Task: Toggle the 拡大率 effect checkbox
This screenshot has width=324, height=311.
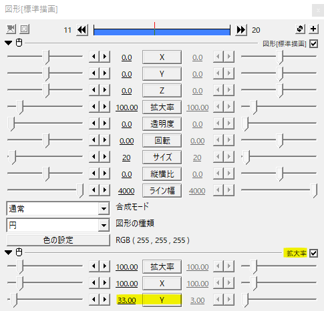Action: pos(313,253)
